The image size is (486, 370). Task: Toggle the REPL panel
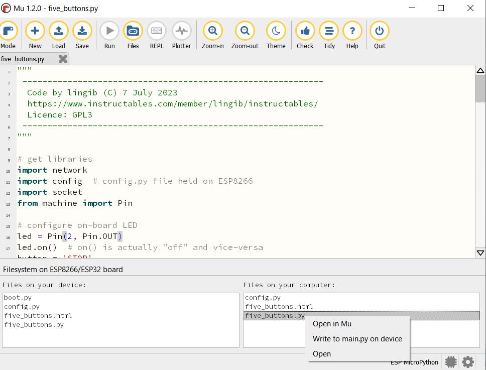coord(157,31)
